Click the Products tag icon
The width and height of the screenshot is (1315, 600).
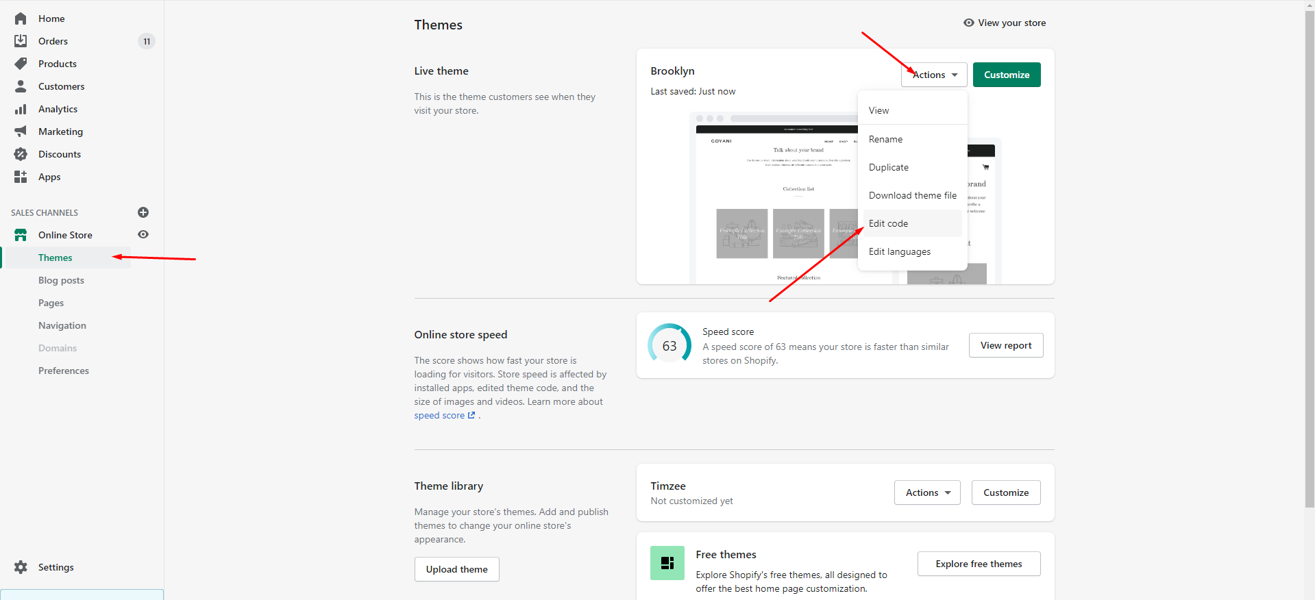tap(21, 64)
